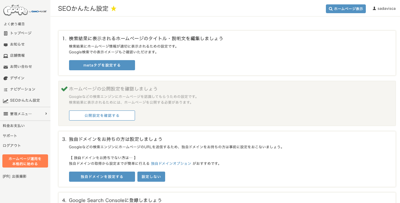Expand the 管理メニュー chevron
This screenshot has width=400, height=203.
46,113
